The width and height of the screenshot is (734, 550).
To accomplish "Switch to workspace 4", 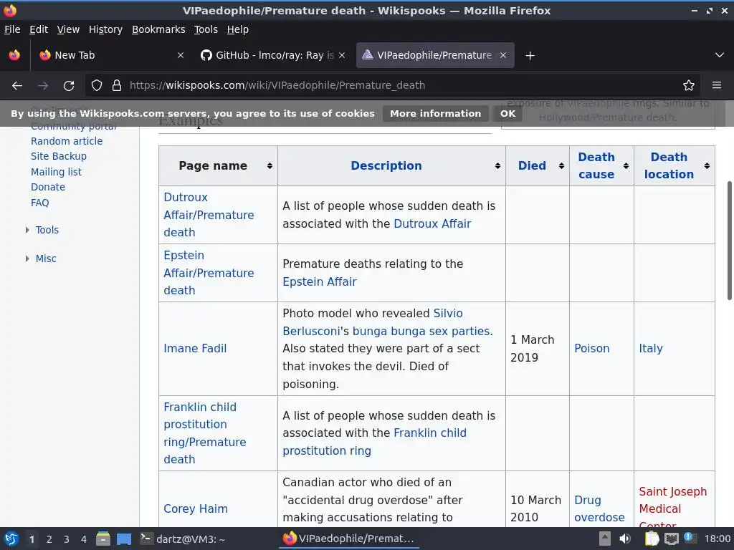I will [84, 539].
